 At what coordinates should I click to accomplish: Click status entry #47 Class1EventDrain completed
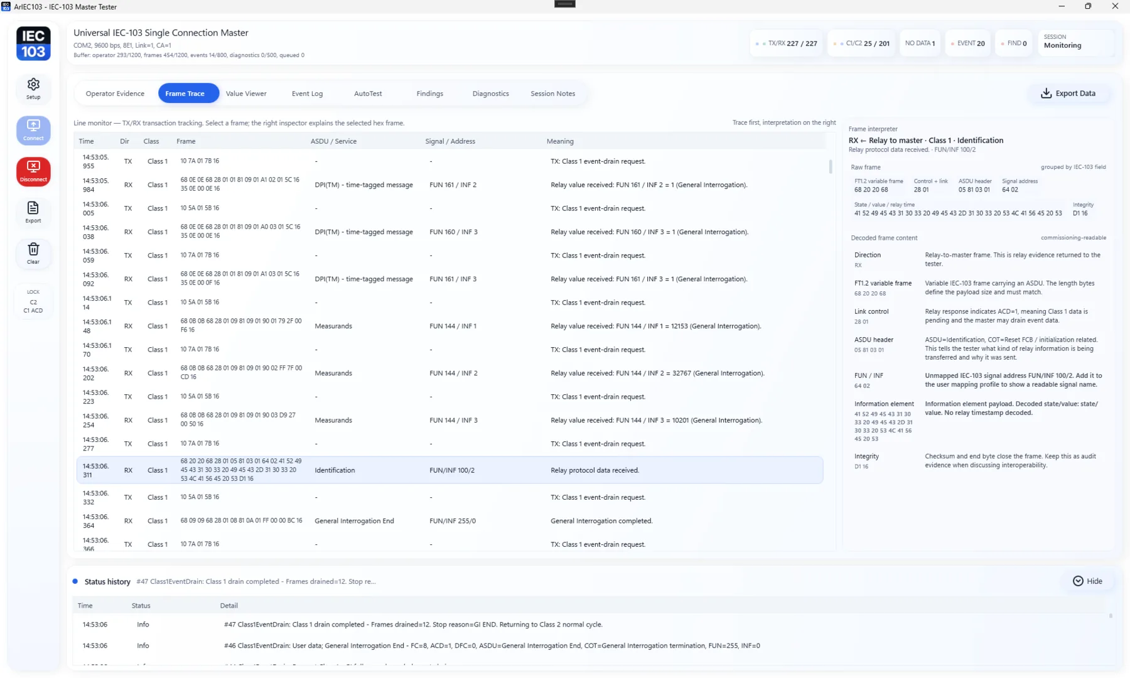point(590,625)
